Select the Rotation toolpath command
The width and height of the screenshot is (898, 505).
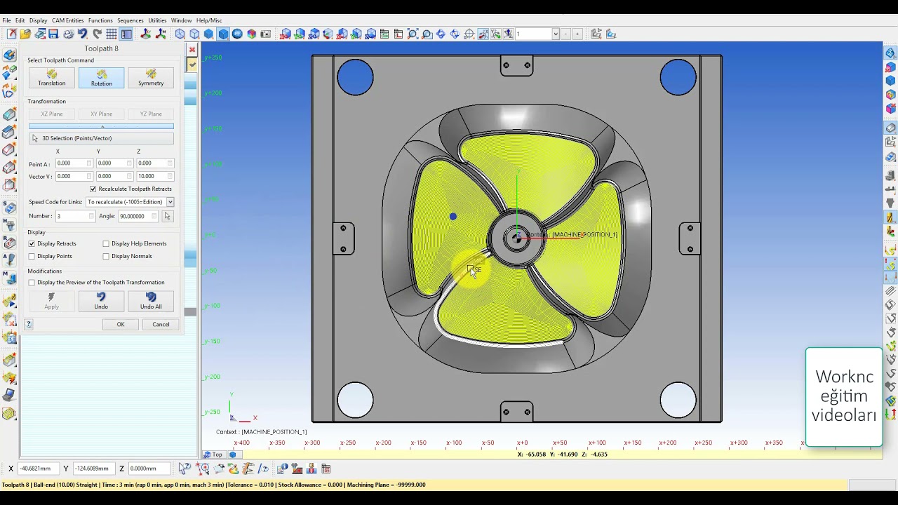[101, 77]
